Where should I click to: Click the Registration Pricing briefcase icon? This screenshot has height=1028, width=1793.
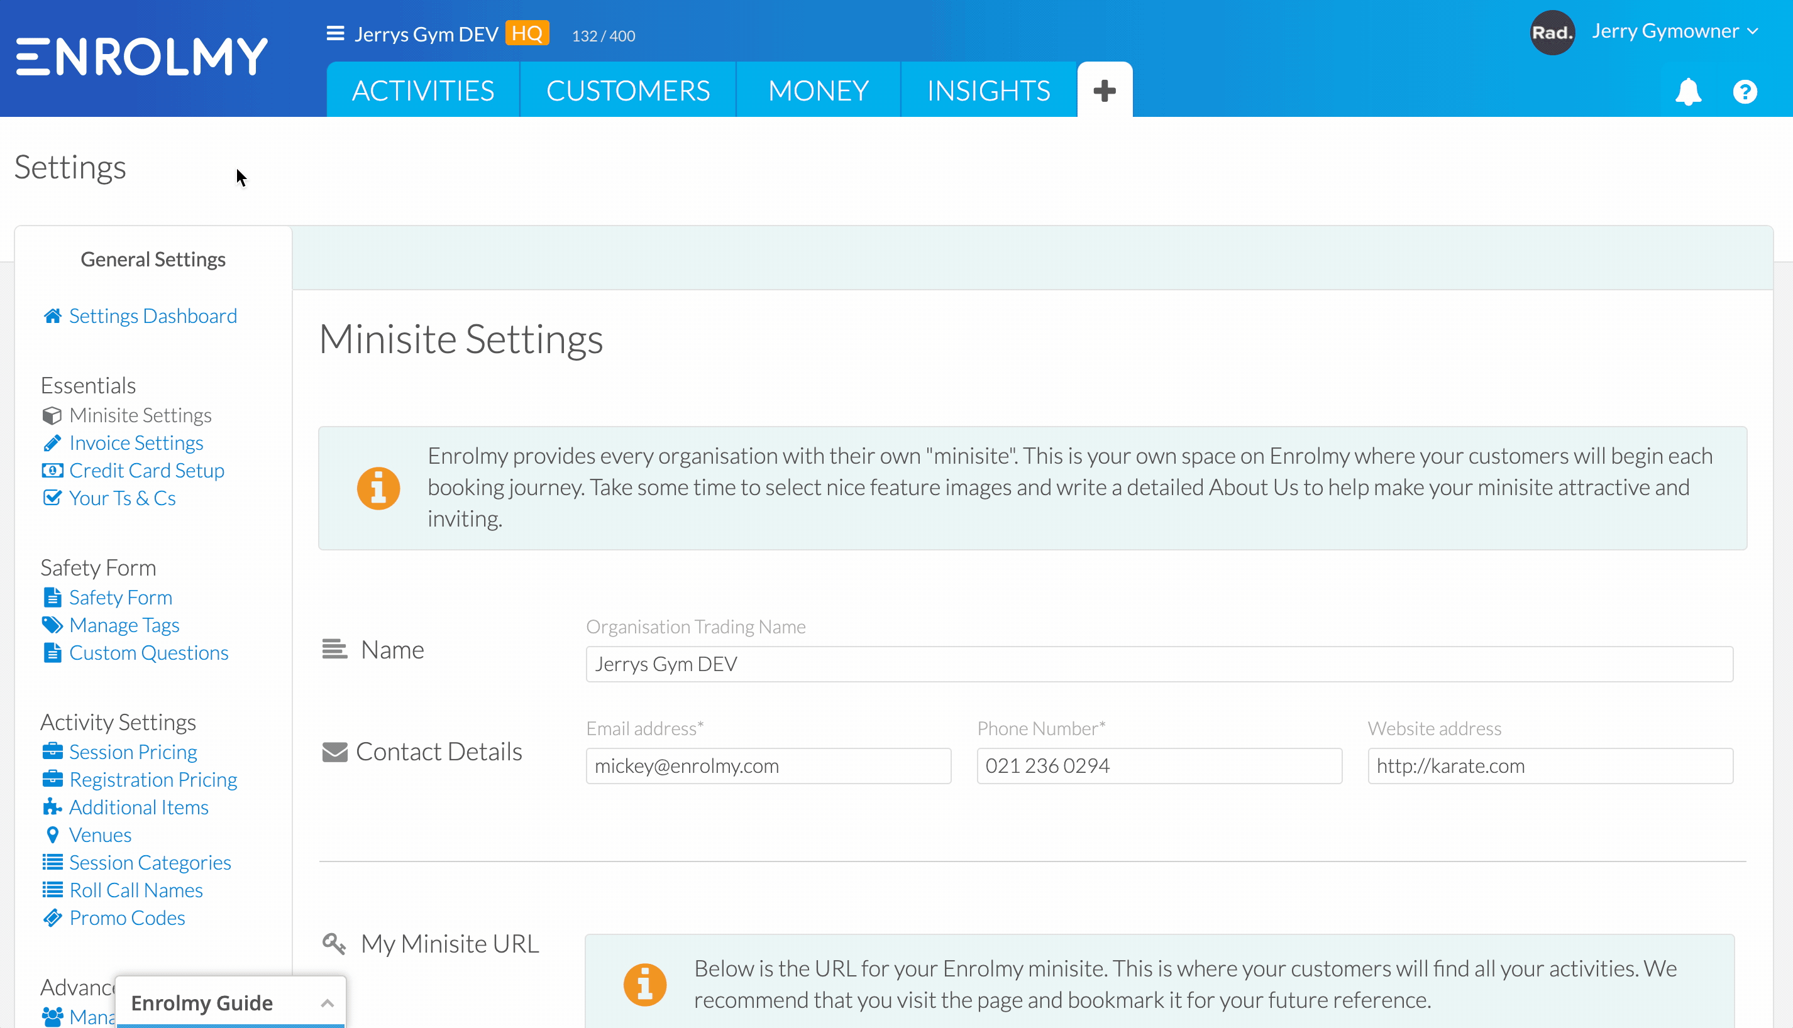point(52,779)
